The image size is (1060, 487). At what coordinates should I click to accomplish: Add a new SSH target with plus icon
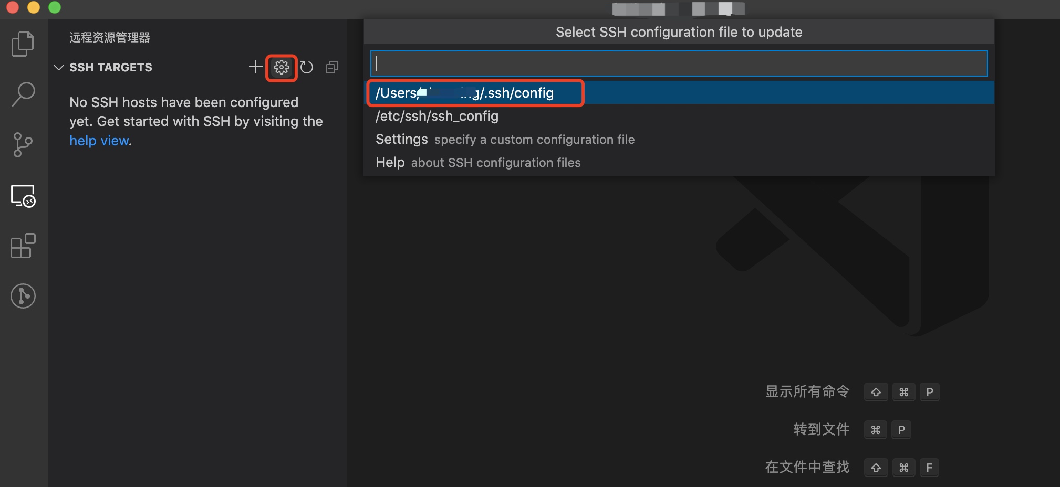click(255, 67)
